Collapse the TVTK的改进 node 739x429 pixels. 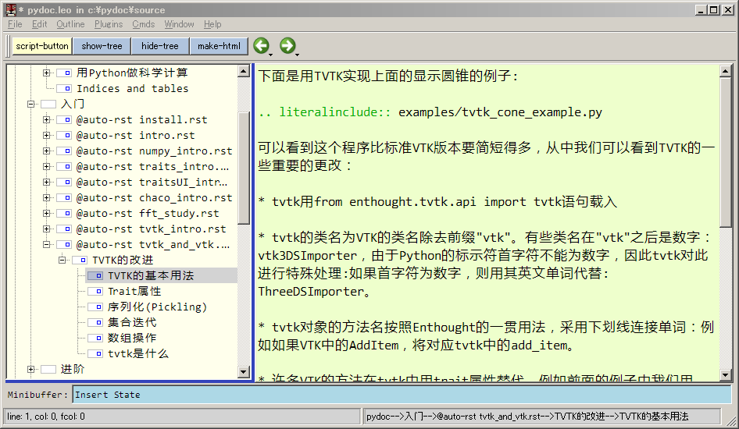click(62, 260)
